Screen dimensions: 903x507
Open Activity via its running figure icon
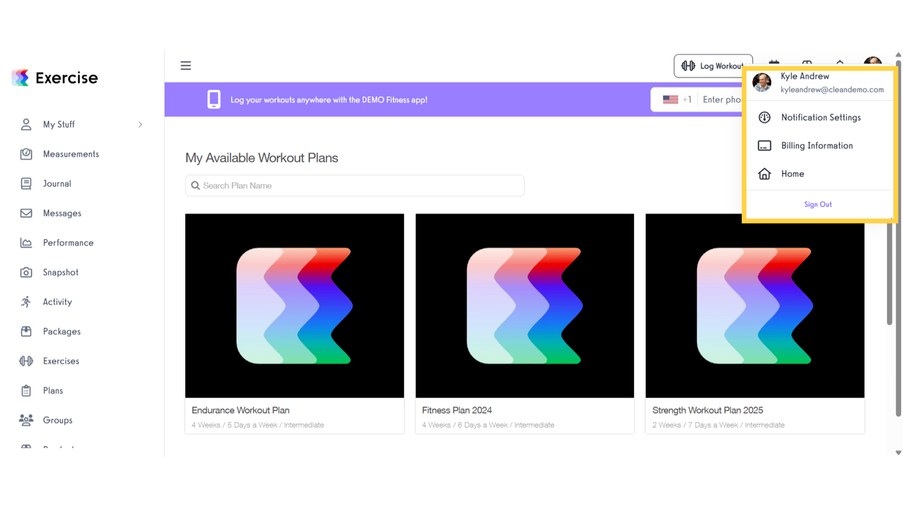26,302
